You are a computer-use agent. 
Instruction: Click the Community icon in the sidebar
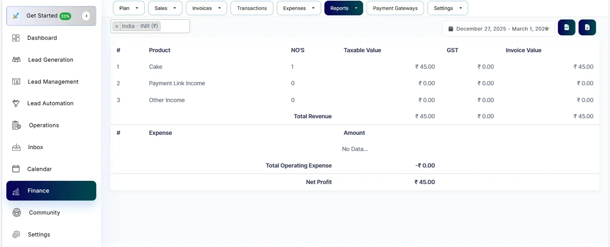click(16, 212)
